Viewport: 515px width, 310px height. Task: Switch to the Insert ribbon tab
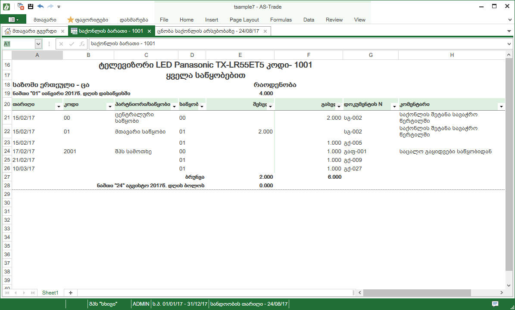click(212, 20)
